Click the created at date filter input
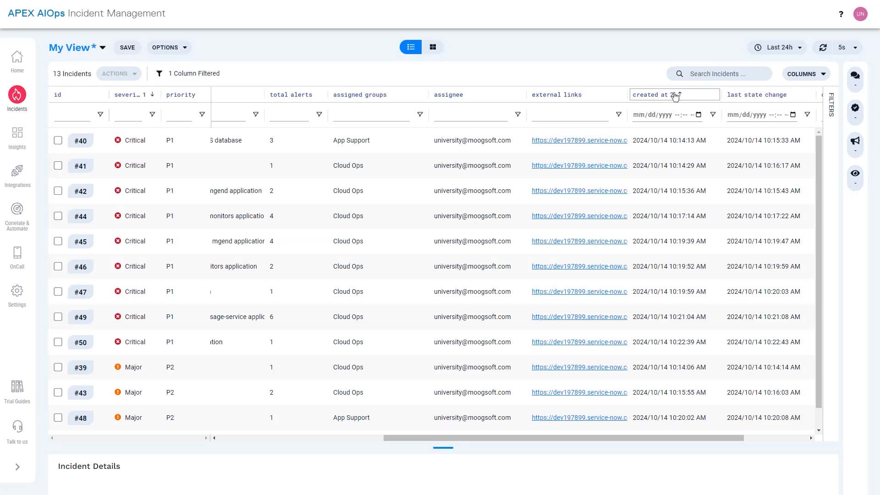 coord(667,115)
